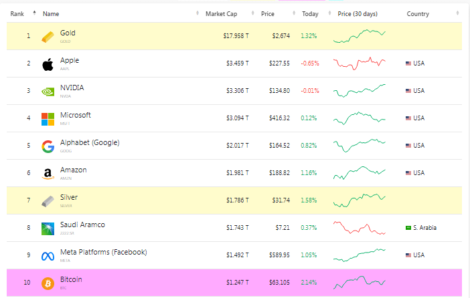Open the Bitcoin asset link
Image resolution: width=470 pixels, height=298 pixels.
pyautogui.click(x=71, y=279)
